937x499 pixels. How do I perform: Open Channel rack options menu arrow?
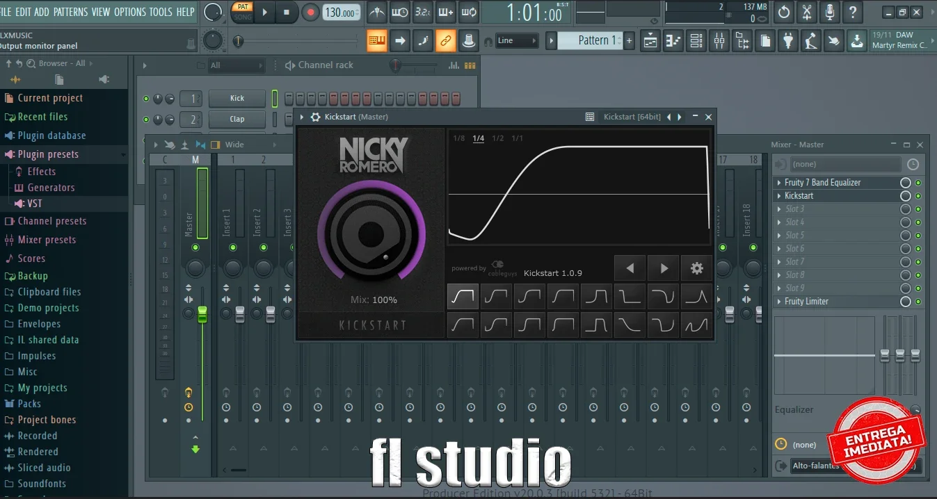(x=145, y=65)
